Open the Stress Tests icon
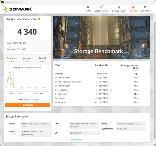This screenshot has width=156, height=146. (119, 7)
